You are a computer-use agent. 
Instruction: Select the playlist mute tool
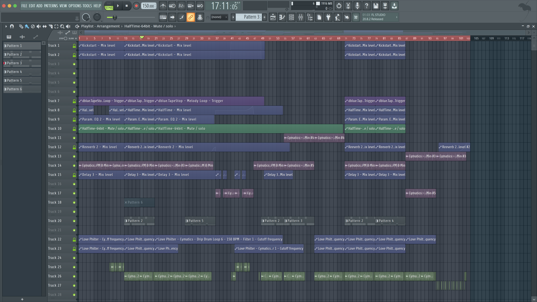point(39,26)
